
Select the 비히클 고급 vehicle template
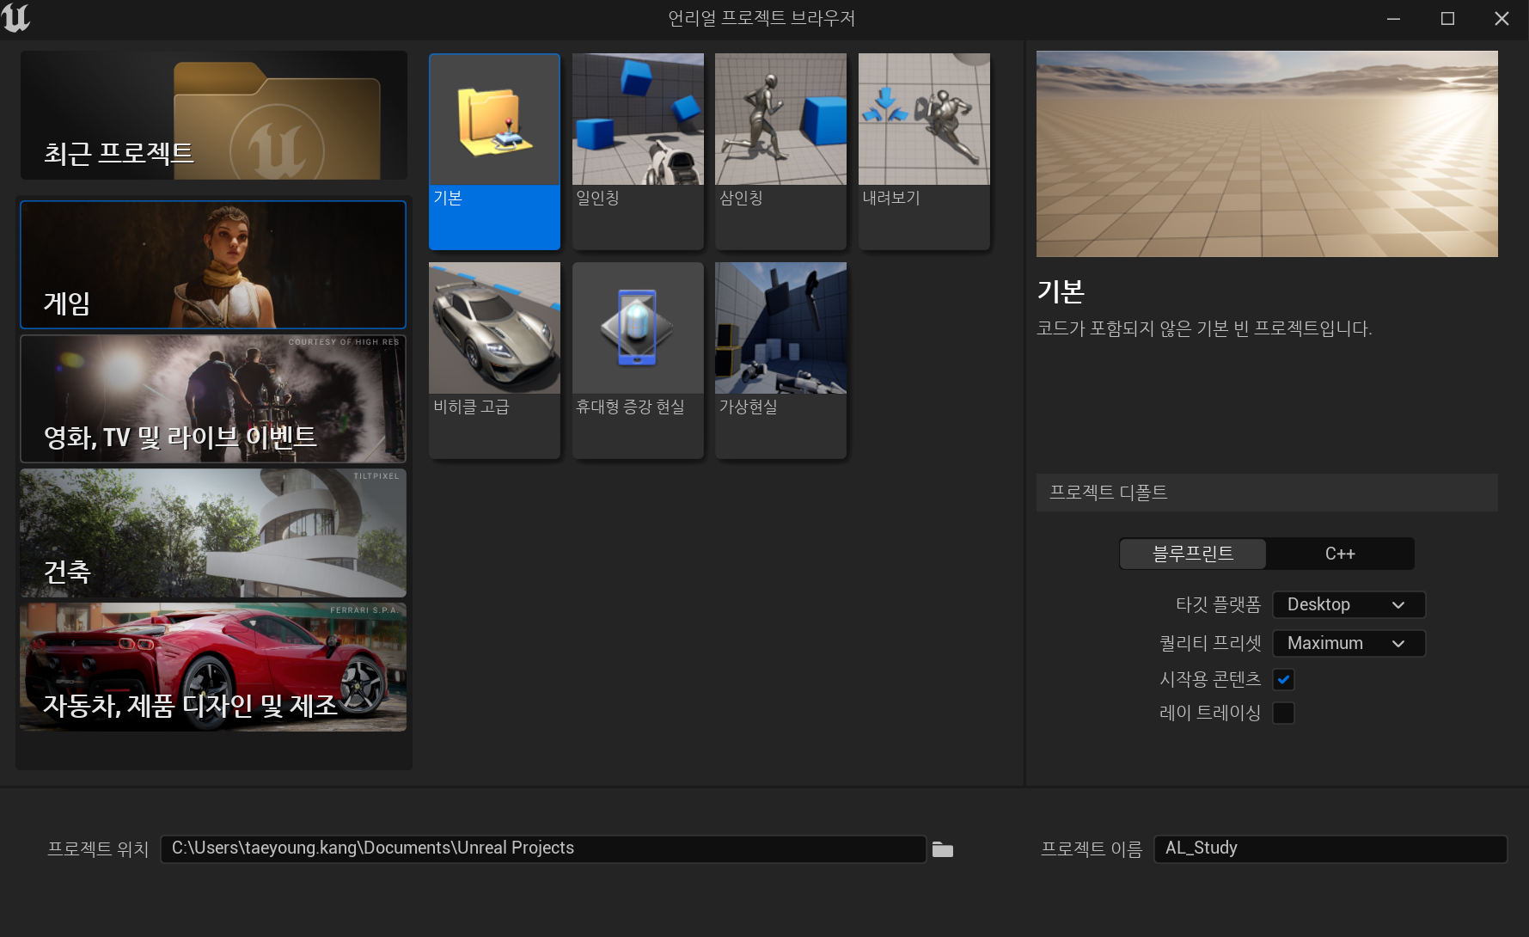point(494,360)
